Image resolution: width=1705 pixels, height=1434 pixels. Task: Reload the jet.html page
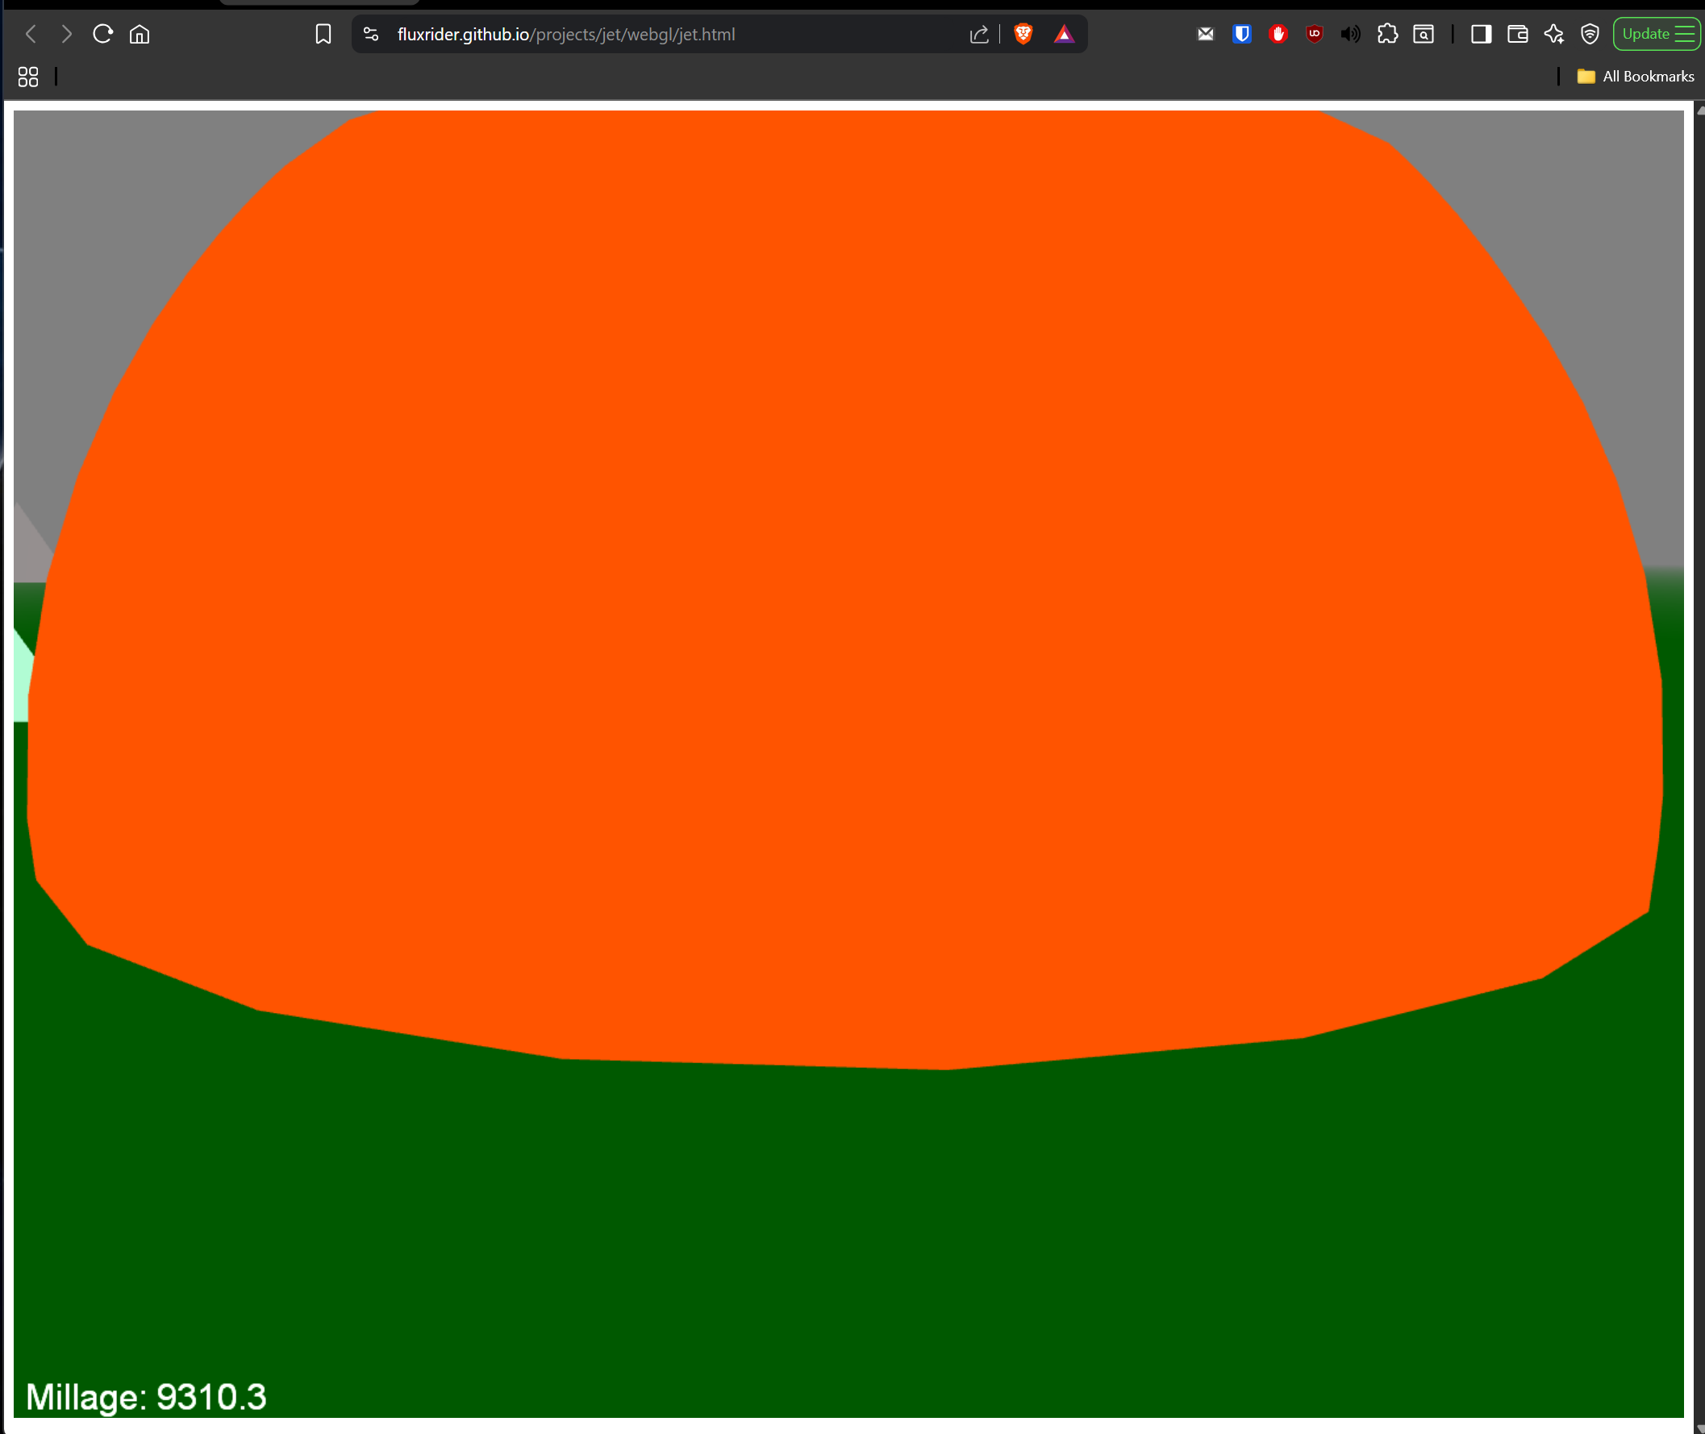pos(102,34)
